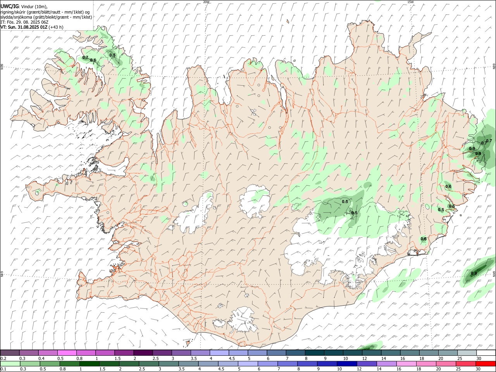The height and width of the screenshot is (372, 496).
Task: Click the 'slydda/snjókoma' snow legend description line
Action: (x=46, y=17)
